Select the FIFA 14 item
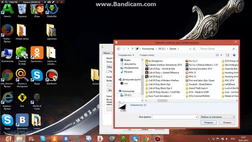 pos(191,77)
